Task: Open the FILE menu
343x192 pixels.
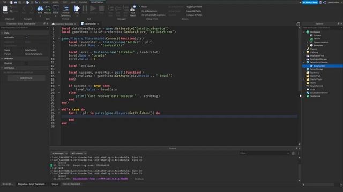Action: pos(4,2)
